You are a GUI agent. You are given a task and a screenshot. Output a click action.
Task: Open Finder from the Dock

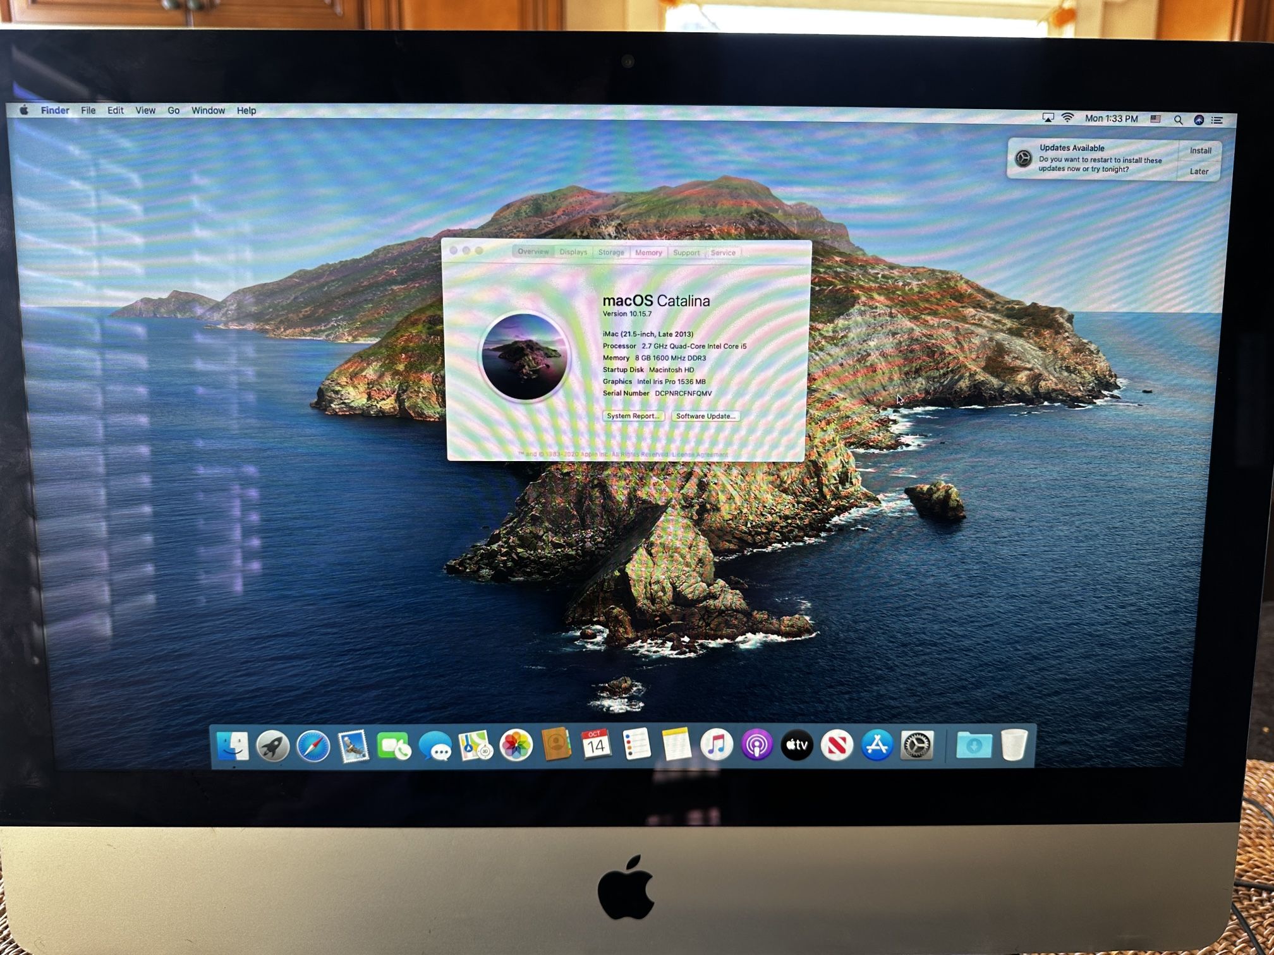[233, 746]
